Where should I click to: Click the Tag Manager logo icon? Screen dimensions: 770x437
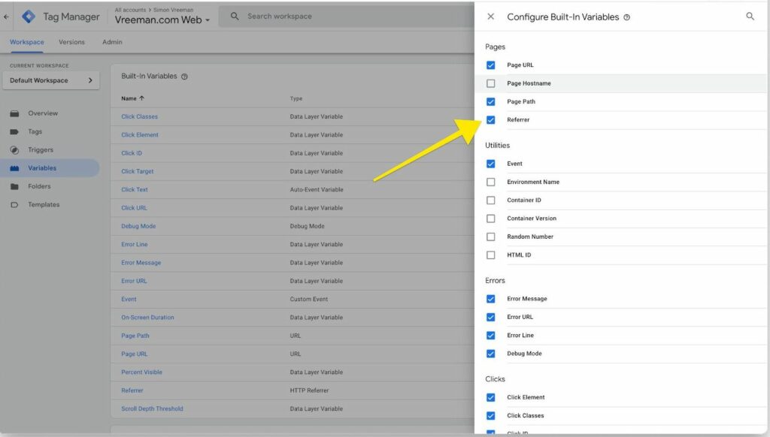point(29,17)
